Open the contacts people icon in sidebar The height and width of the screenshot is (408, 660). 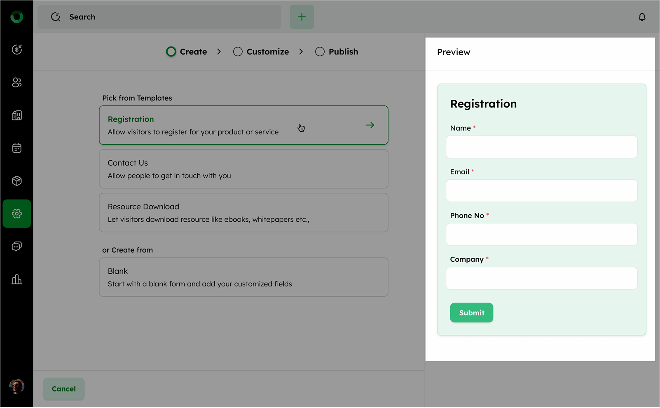coord(16,82)
